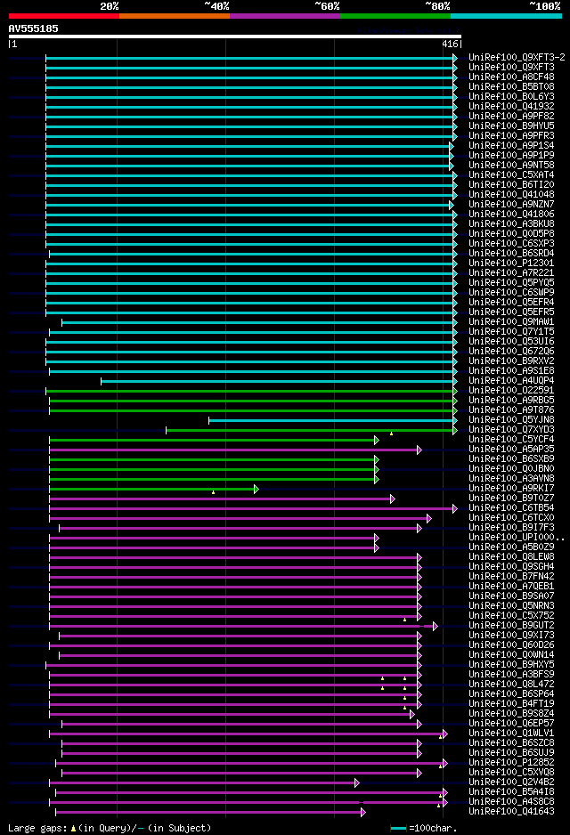Open hit UniRef100_A8CF48
Screen dimensions: 570x835
tap(511, 77)
